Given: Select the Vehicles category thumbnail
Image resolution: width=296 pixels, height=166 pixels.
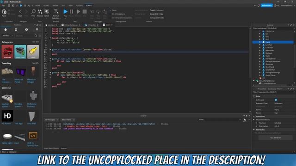Looking at the screenshot, I should [x=7, y=52].
